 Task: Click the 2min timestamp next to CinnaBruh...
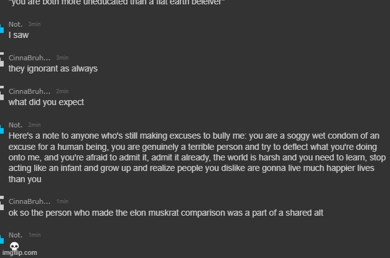pos(62,91)
